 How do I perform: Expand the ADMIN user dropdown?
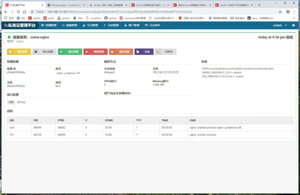coord(280,25)
